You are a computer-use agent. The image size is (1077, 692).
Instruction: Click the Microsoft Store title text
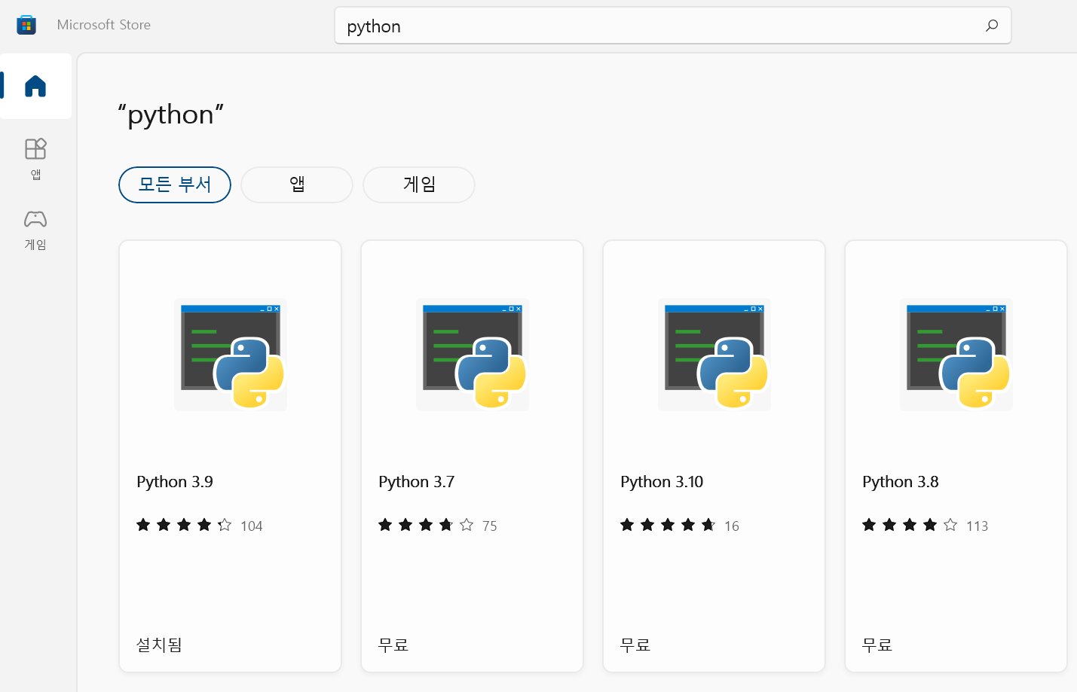click(x=104, y=25)
